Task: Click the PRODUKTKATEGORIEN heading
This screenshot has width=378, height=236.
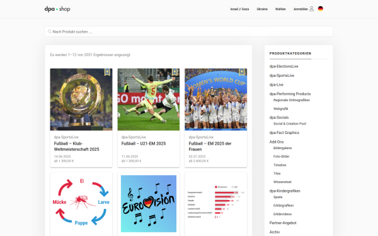Action: pos(290,53)
